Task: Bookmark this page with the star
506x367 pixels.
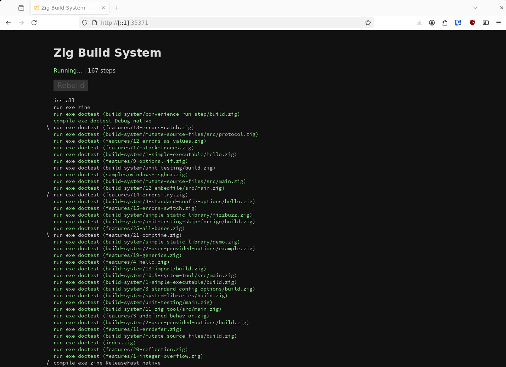Action: [368, 23]
